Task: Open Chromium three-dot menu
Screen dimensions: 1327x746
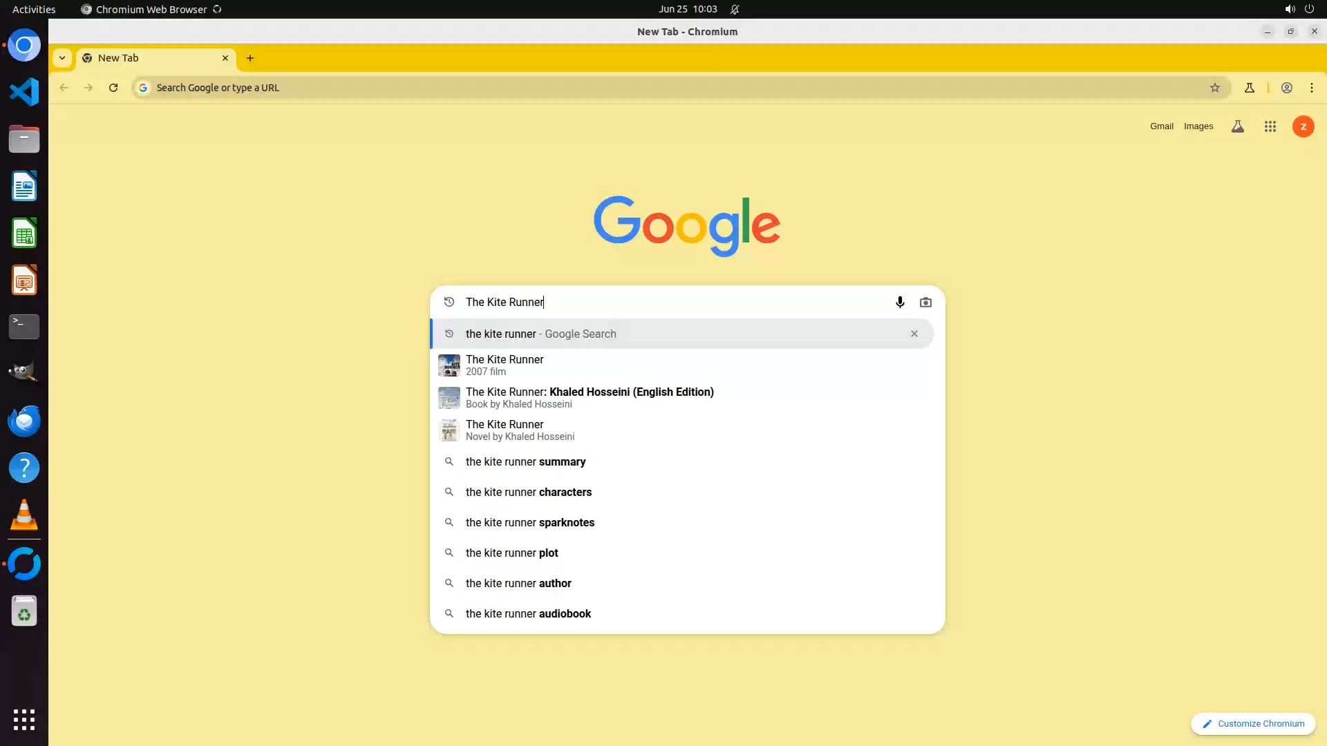Action: pos(1311,88)
